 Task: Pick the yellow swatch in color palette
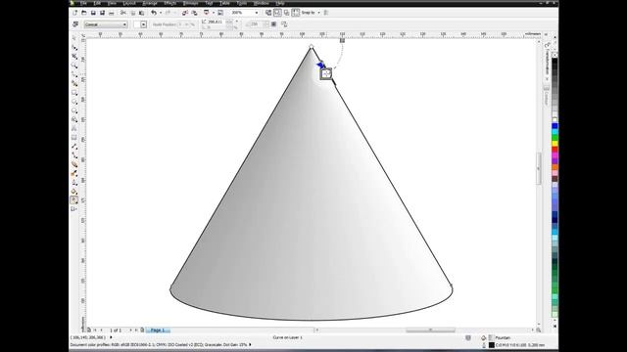tap(555, 144)
